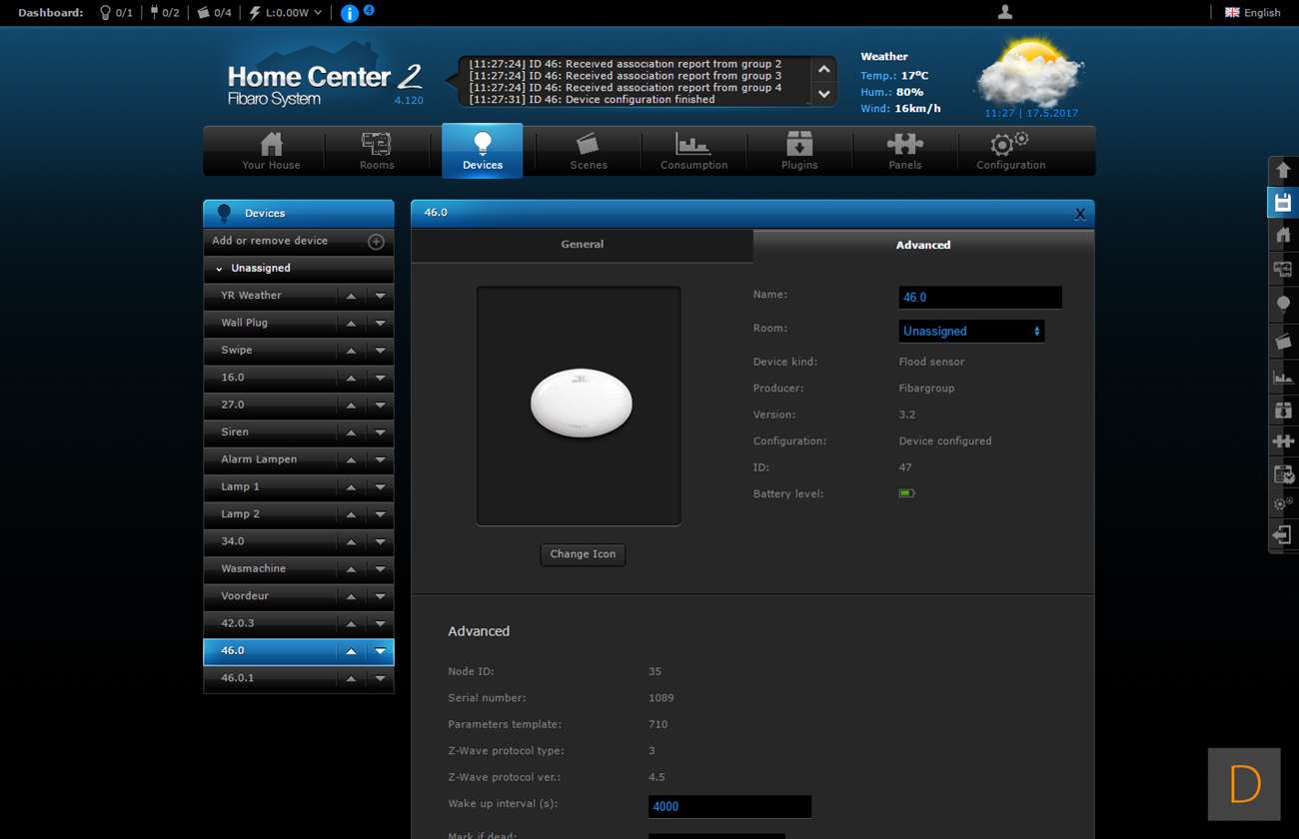Screen dimensions: 1299x839
Task: Click the gears icon in right sidebar
Action: [1283, 504]
